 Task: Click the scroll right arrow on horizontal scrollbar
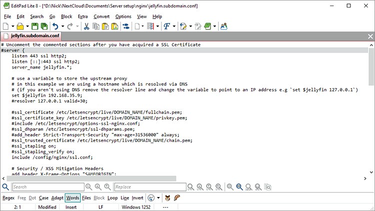pyautogui.click(x=365, y=178)
